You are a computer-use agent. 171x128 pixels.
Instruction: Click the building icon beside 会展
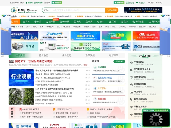[x=87, y=22]
